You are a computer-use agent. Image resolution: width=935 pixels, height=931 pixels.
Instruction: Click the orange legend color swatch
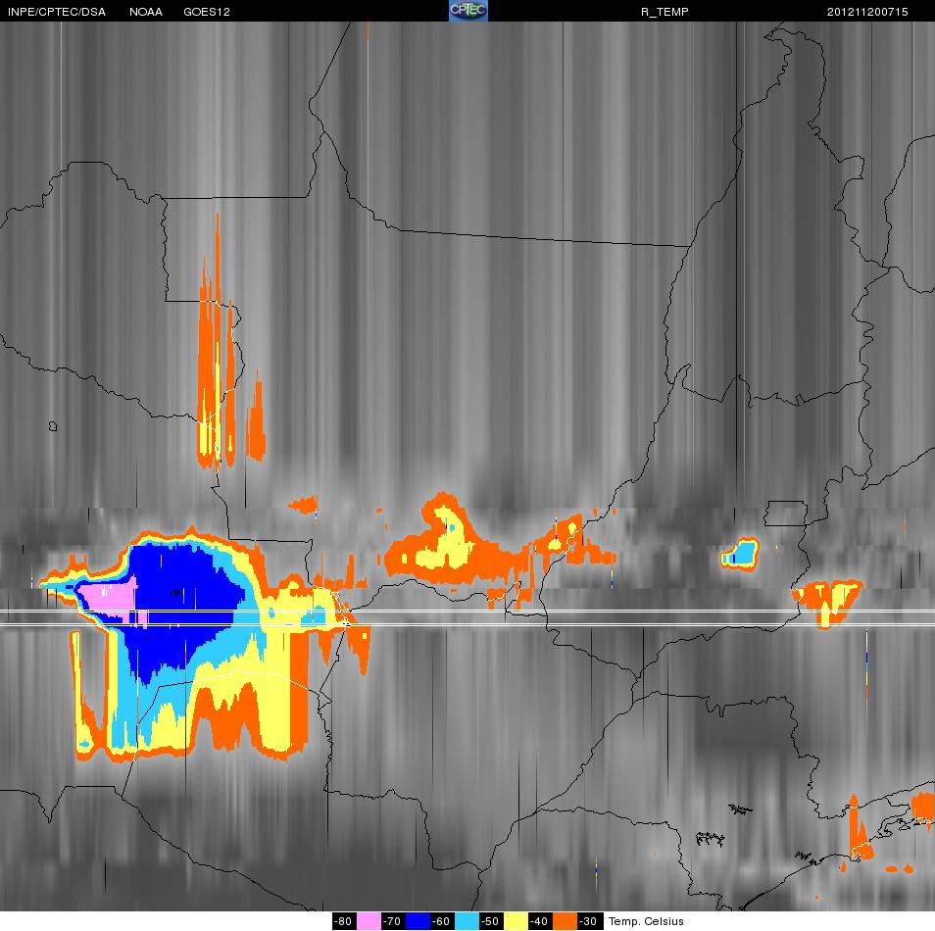(x=565, y=921)
